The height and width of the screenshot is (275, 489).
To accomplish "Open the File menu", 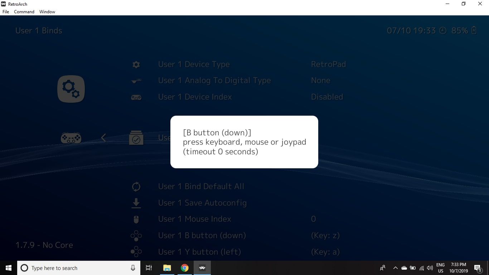I will (x=6, y=12).
